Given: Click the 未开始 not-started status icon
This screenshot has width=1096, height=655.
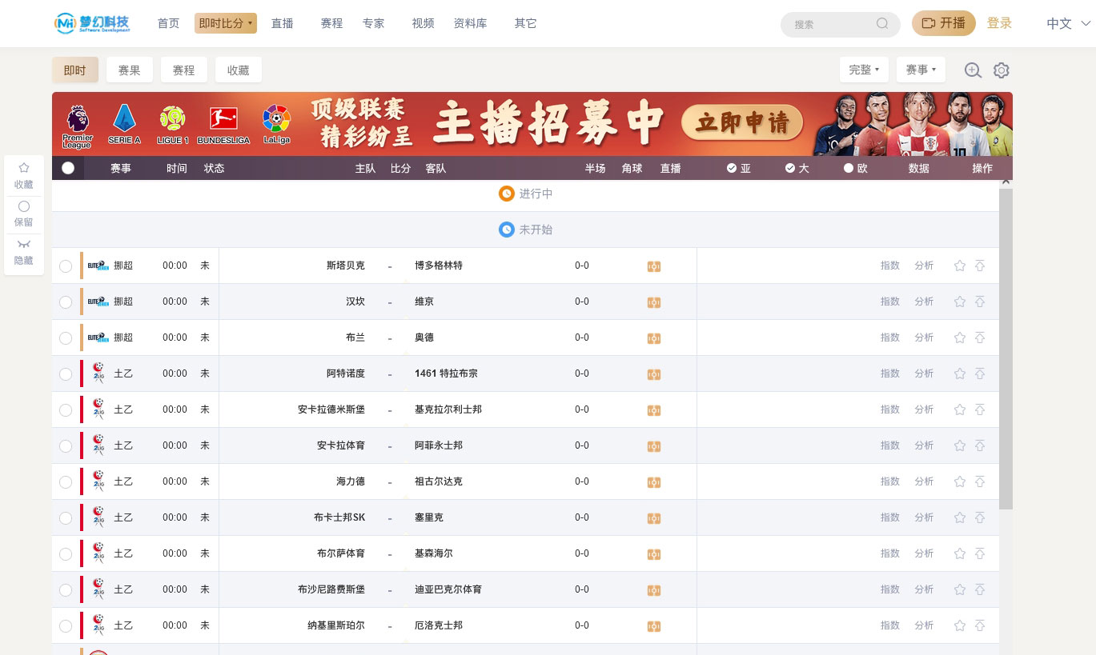Looking at the screenshot, I should pyautogui.click(x=506, y=230).
